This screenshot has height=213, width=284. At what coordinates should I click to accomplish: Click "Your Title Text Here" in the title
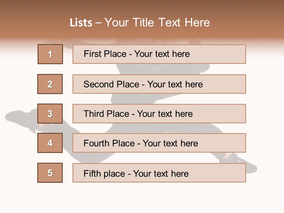click(157, 23)
